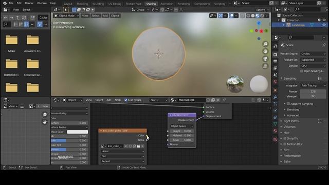
Task: Click New button in image editor
Action: (43, 106)
